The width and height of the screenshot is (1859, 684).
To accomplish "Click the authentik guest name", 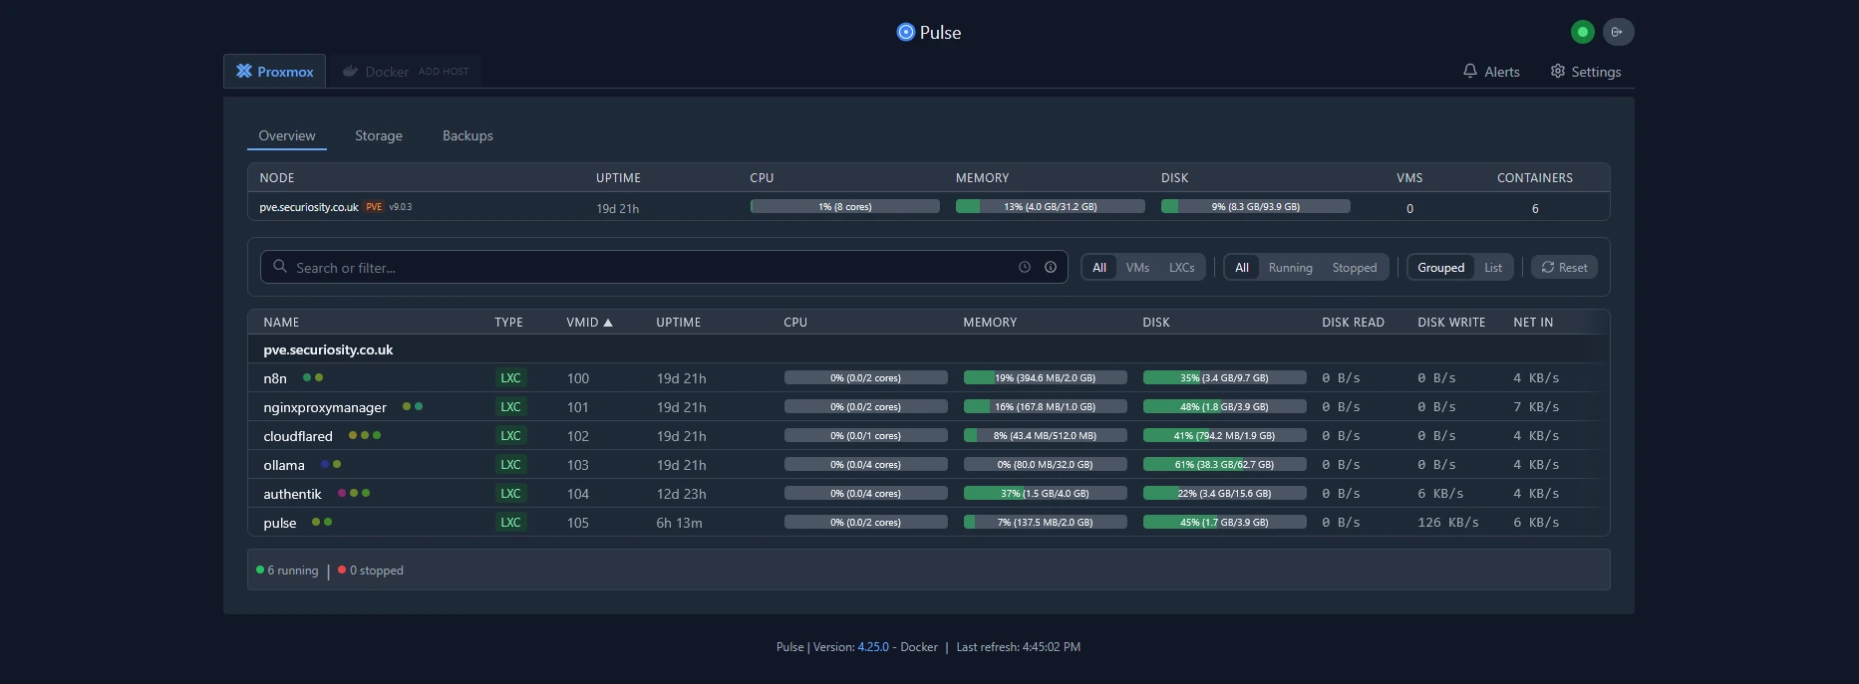I will point(292,494).
